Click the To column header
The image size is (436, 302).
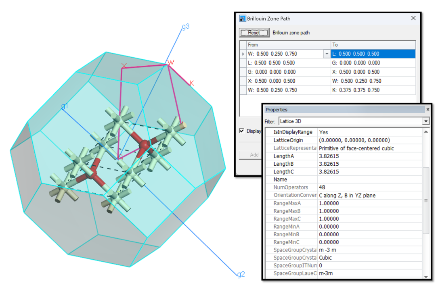[373, 45]
